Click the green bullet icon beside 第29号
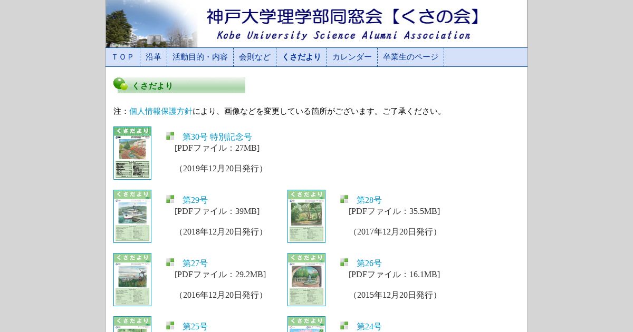This screenshot has height=332, width=633. tap(170, 199)
